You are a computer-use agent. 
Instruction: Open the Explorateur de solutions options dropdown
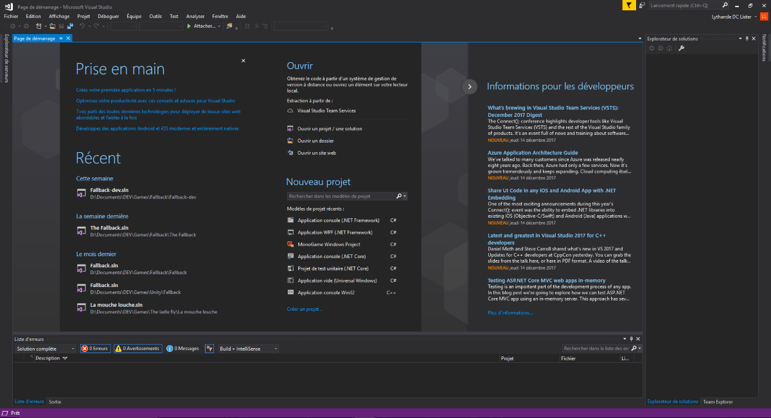point(739,39)
